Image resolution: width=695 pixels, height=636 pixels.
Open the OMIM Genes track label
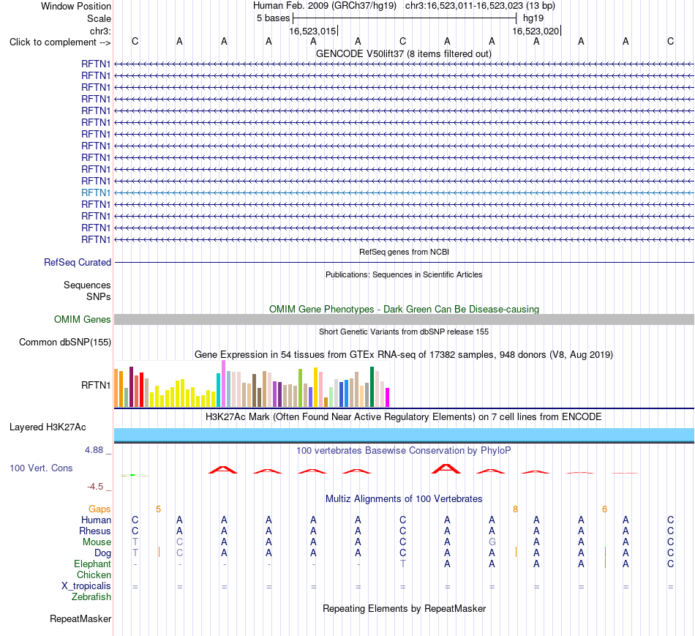[x=83, y=319]
